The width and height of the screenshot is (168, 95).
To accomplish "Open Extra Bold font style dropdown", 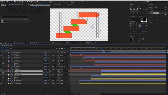I will (135, 21).
